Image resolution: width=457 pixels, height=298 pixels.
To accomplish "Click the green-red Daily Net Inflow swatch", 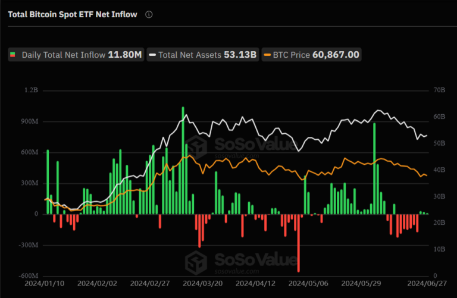I will click(x=12, y=55).
